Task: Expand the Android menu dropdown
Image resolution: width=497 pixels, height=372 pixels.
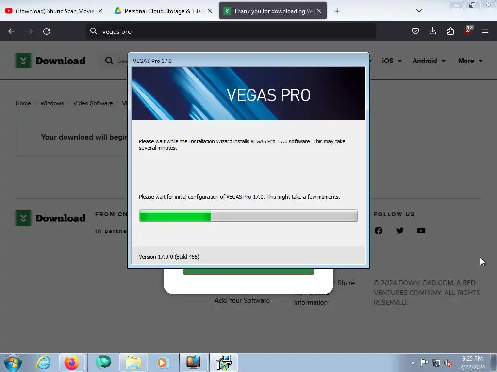Action: 429,61
